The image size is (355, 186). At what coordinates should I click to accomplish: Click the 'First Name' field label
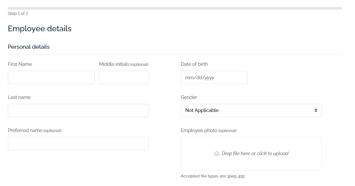pyautogui.click(x=20, y=64)
